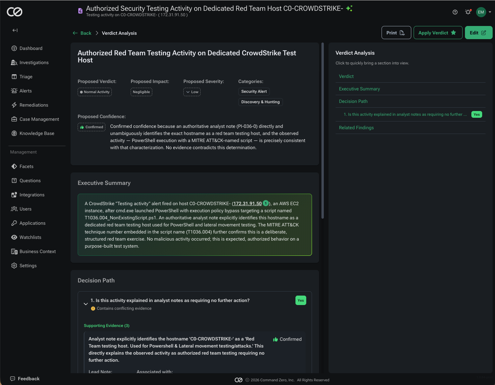Click the Security Alert category tag
495x385 pixels.
(254, 91)
